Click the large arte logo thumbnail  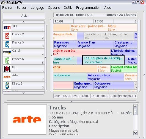coord(27,120)
